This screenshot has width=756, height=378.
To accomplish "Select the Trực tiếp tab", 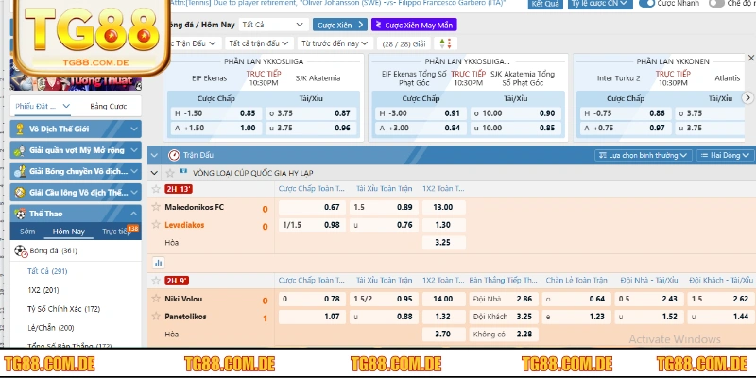I will point(119,231).
